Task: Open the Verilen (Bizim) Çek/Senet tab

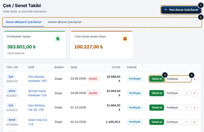Action: point(64,22)
